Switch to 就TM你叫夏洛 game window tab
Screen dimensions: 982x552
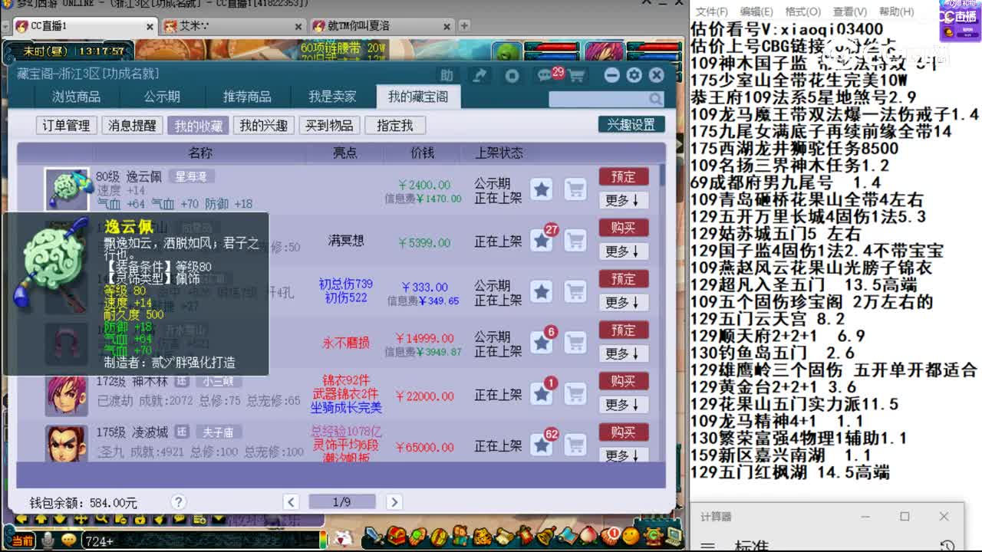coord(381,25)
